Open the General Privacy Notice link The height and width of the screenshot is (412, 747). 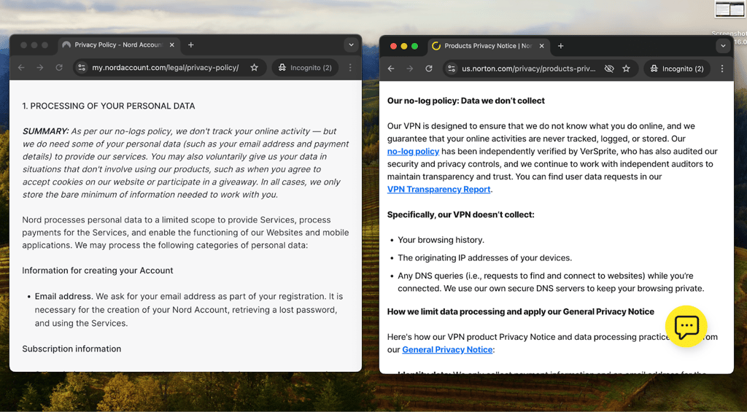pos(447,349)
